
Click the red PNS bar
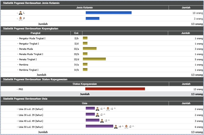click(x=115, y=89)
